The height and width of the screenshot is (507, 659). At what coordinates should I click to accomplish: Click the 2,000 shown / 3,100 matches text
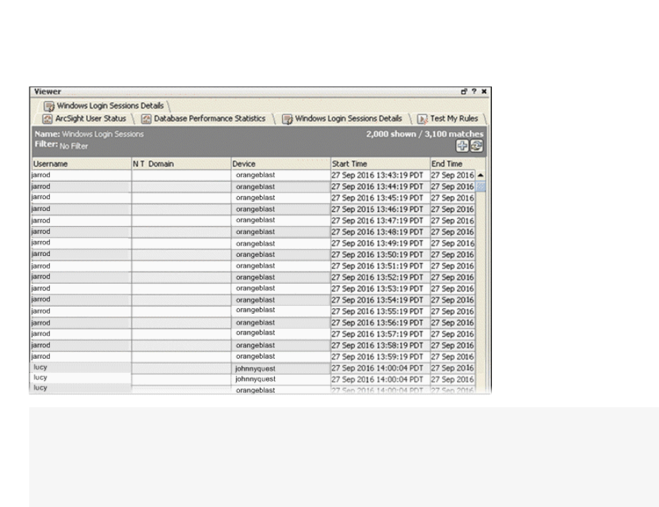tap(425, 134)
